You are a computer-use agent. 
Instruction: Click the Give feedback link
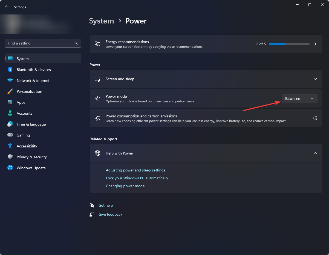point(110,214)
